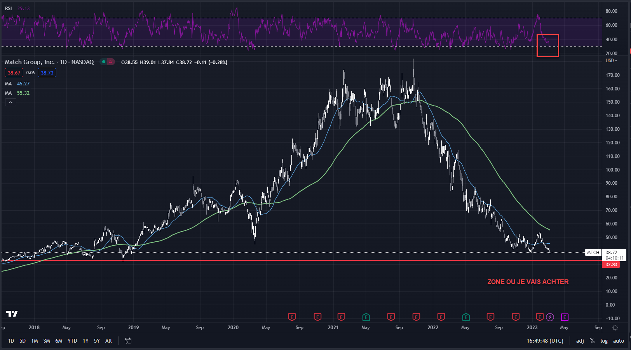631x350 pixels.
Task: Click green earnings marker near May 2022
Action: pos(466,317)
